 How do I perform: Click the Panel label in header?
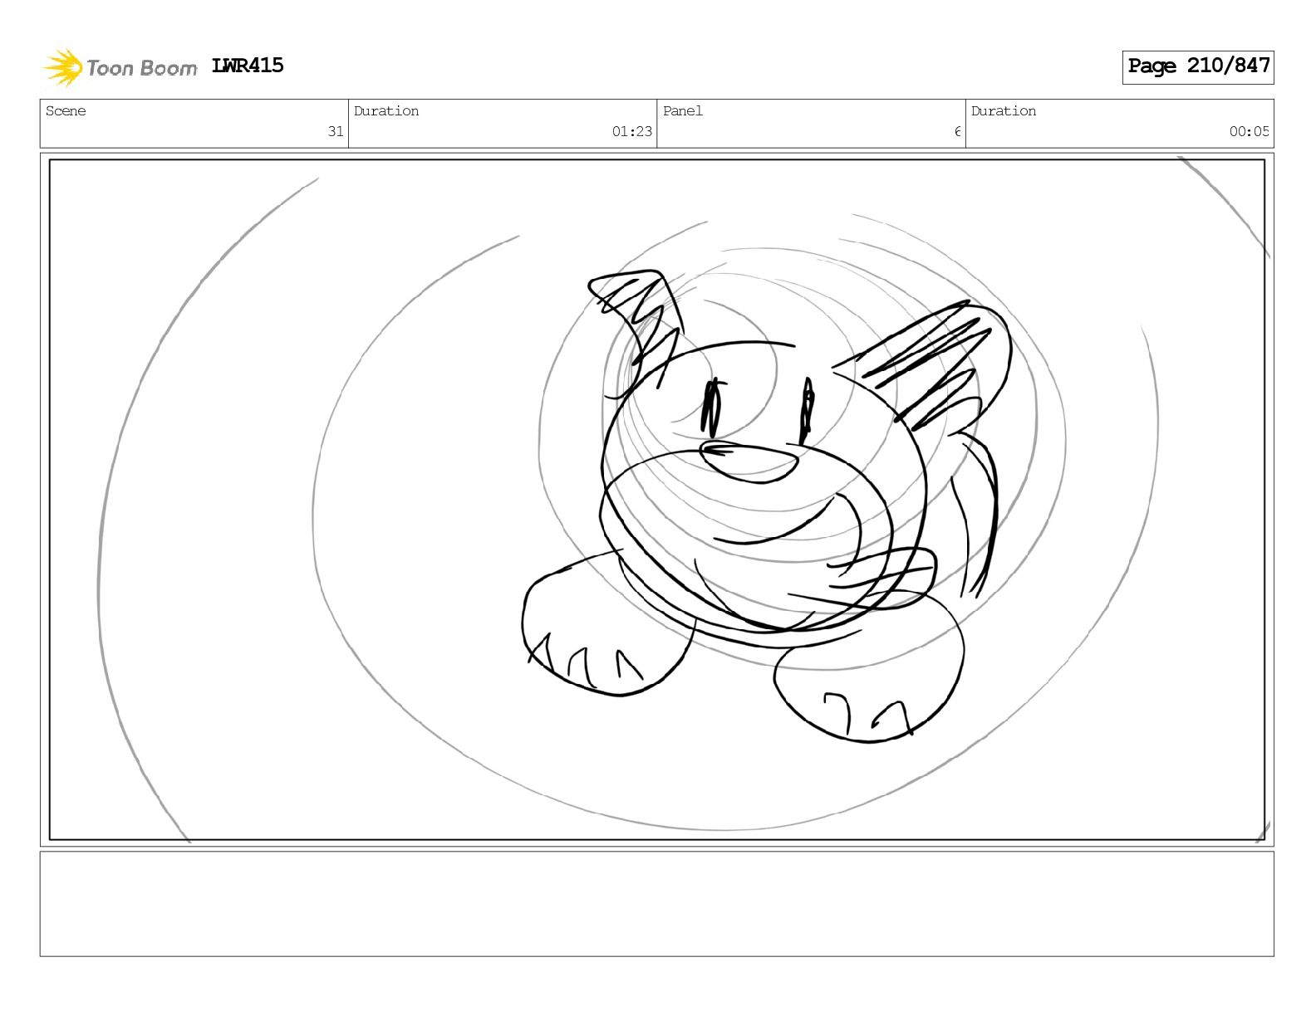683,111
